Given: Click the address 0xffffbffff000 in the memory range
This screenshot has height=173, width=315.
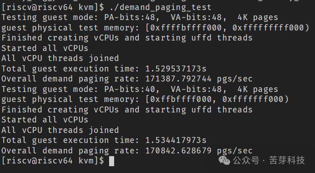Looking at the screenshot, I should (x=186, y=28).
